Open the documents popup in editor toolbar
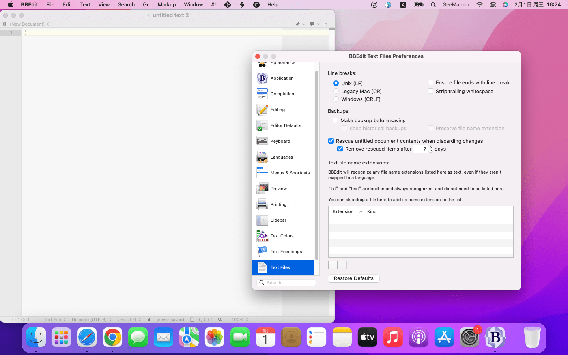Image resolution: width=568 pixels, height=355 pixels. (x=315, y=24)
